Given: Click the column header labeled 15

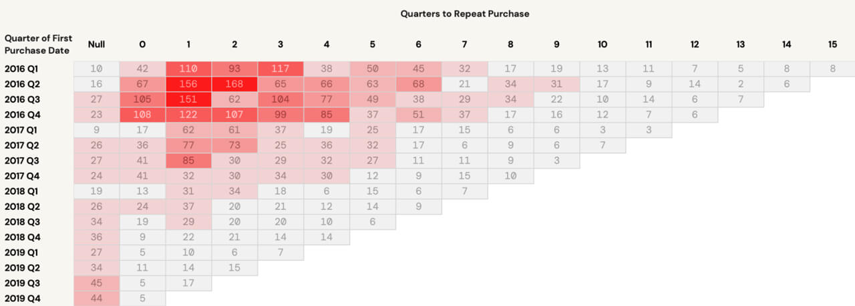Looking at the screenshot, I should pos(832,45).
